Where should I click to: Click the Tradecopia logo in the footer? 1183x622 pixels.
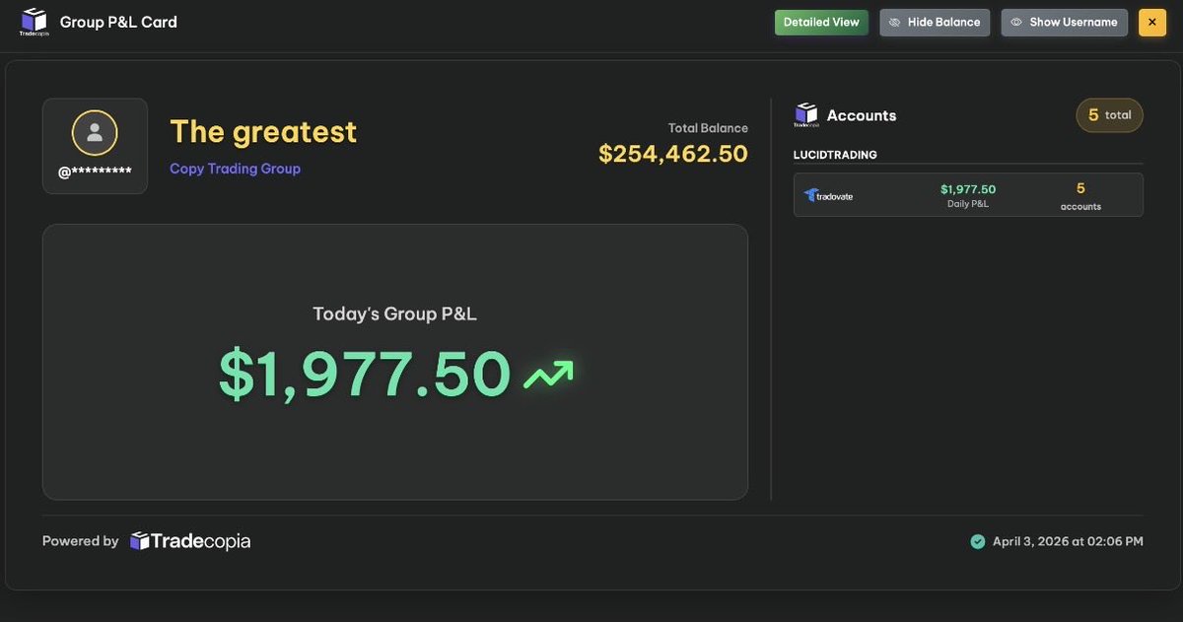(190, 541)
